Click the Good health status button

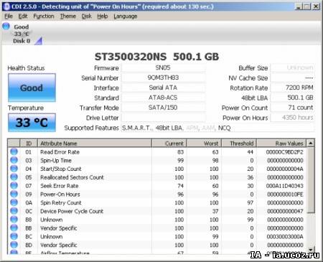pyautogui.click(x=32, y=88)
